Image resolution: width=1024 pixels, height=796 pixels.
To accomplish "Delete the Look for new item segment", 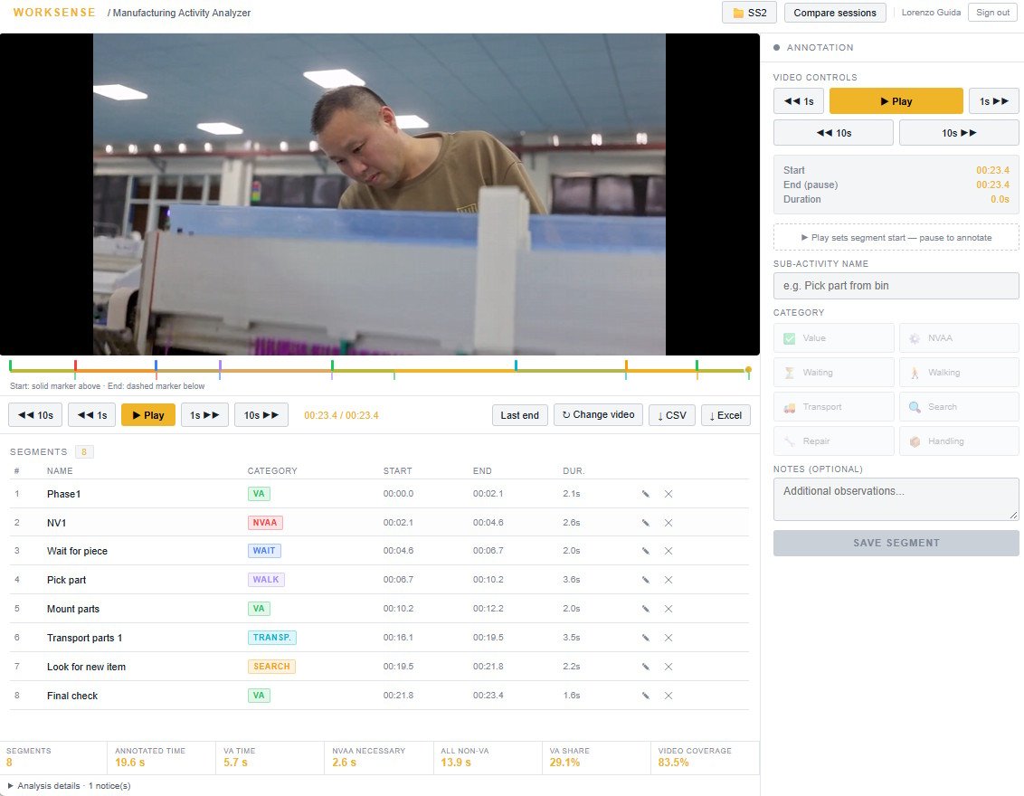I will click(x=668, y=666).
